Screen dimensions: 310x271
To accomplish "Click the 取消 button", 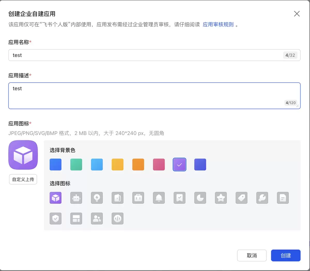I will click(252, 255).
